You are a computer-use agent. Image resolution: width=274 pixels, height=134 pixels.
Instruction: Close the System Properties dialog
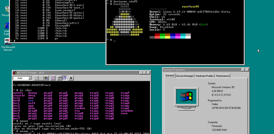point(247,70)
